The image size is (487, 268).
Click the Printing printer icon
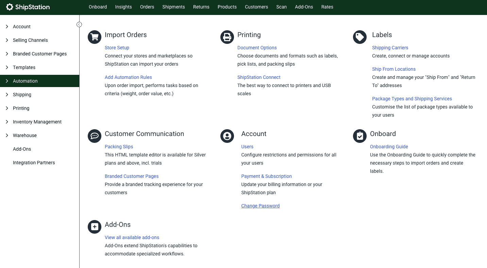tap(227, 37)
